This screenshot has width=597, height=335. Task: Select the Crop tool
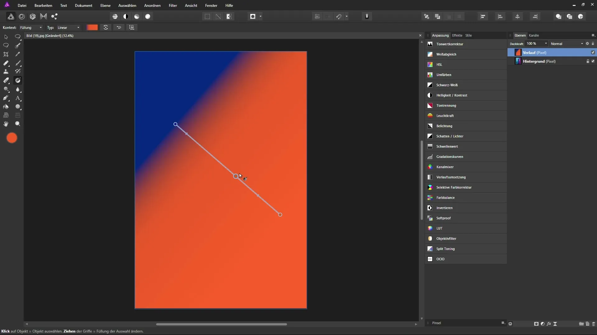point(6,54)
